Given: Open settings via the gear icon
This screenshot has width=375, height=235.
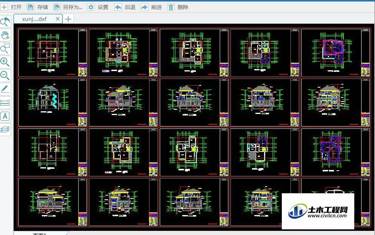Looking at the screenshot, I should tap(91, 7).
